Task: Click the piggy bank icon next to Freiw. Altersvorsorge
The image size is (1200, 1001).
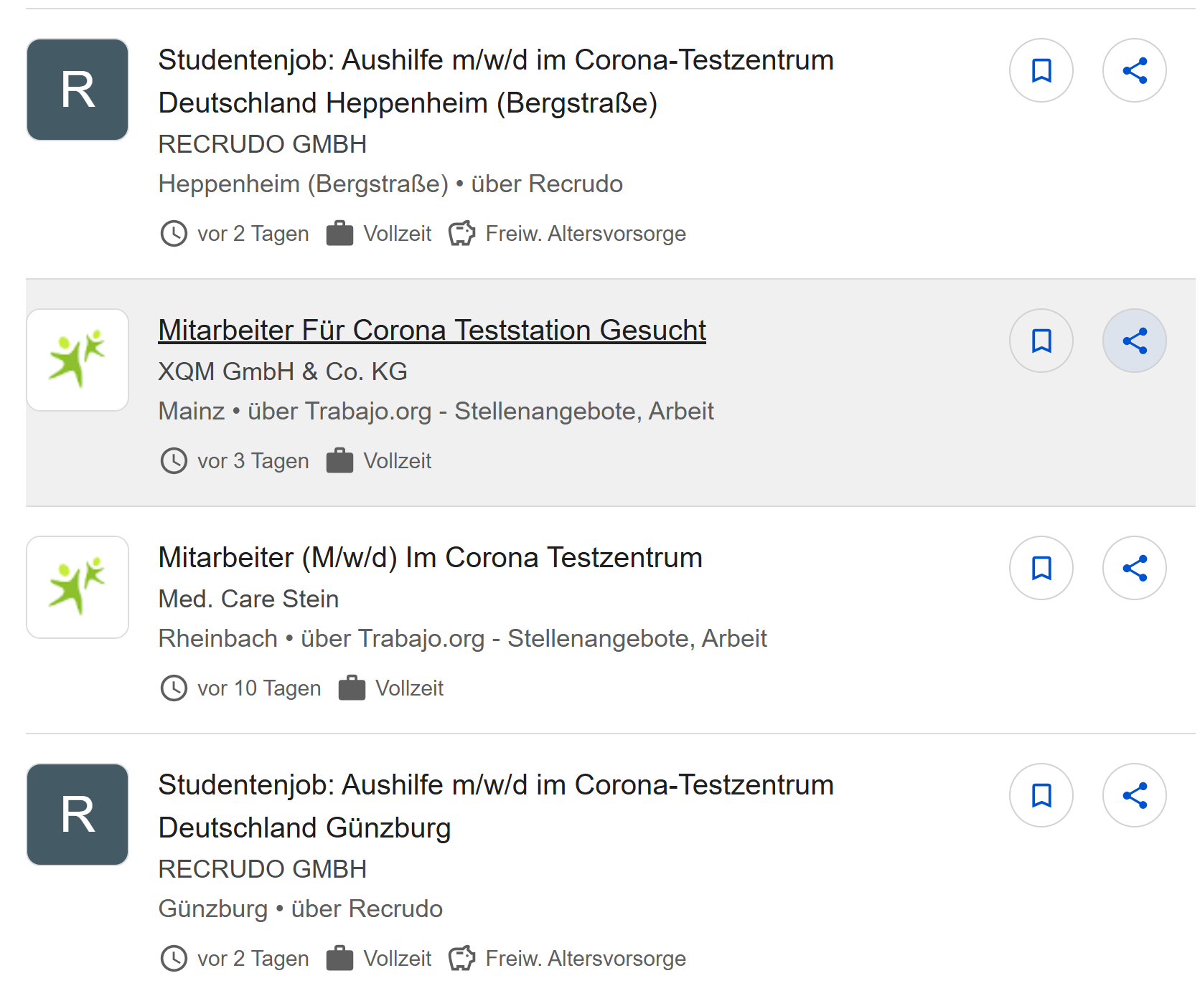Action: click(463, 233)
